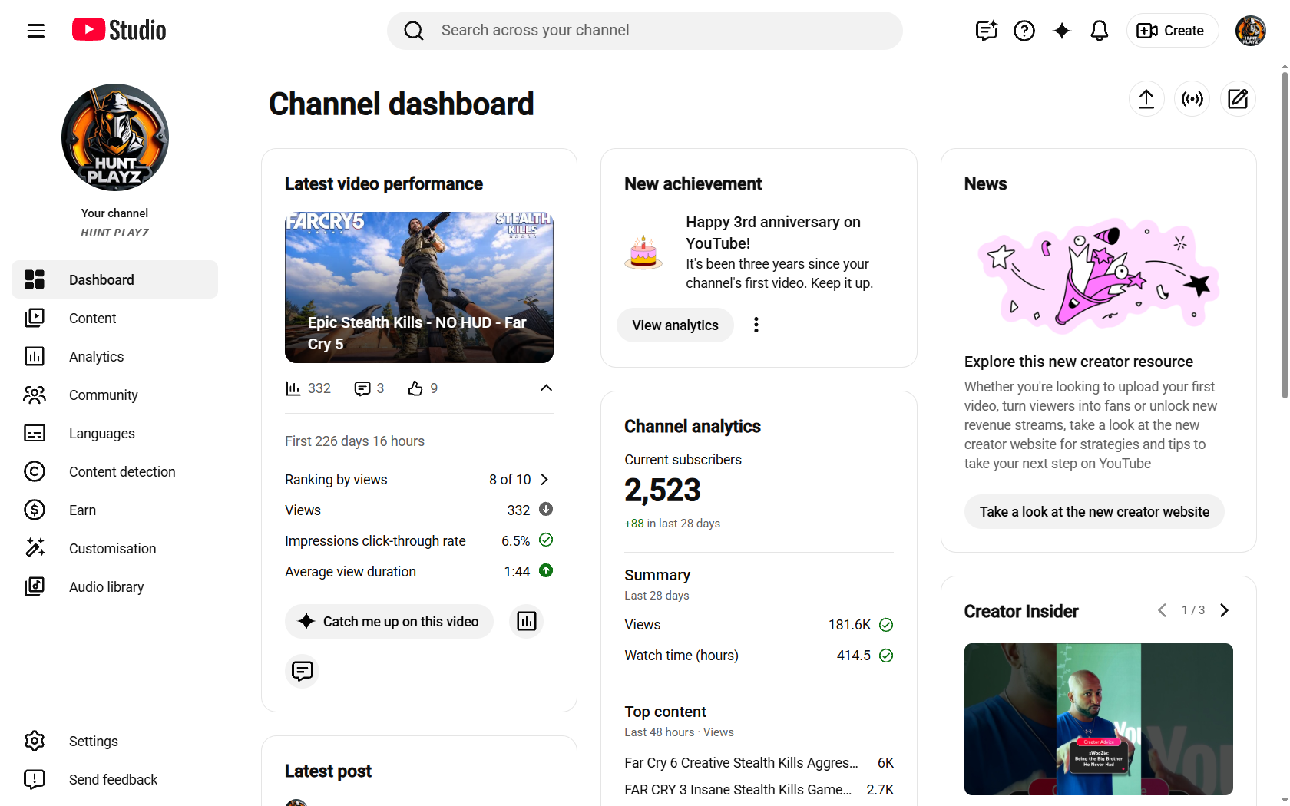Open Earn in the sidebar

pos(115,510)
